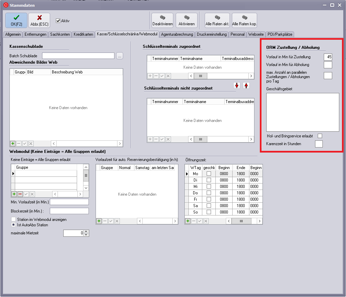This screenshot has width=346, height=297.
Task: Switch to the Allgemein tab
Action: coord(13,34)
